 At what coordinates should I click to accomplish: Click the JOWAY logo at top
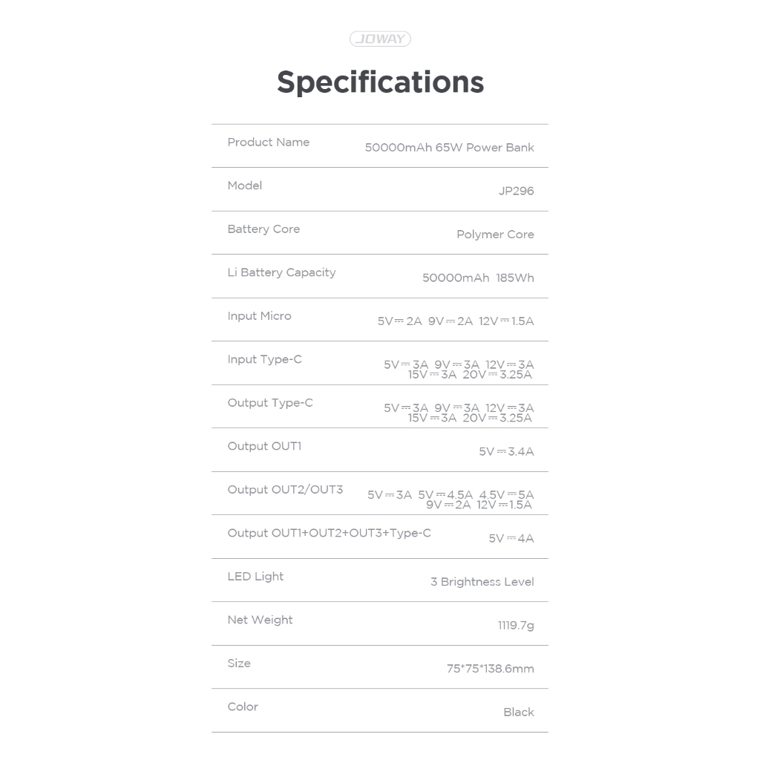380,39
